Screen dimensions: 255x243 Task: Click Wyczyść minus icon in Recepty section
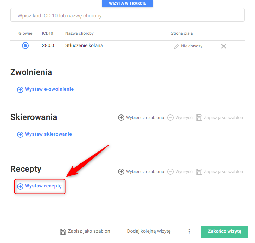170,172
